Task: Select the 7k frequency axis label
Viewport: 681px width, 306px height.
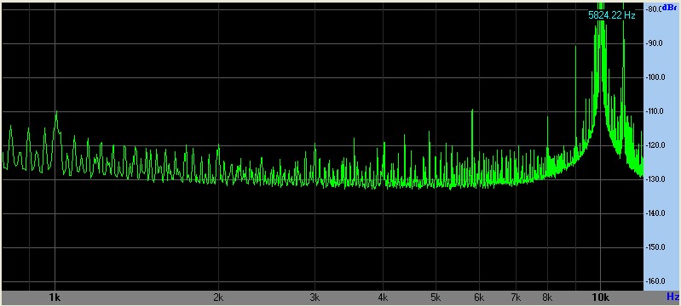Action: (x=516, y=297)
